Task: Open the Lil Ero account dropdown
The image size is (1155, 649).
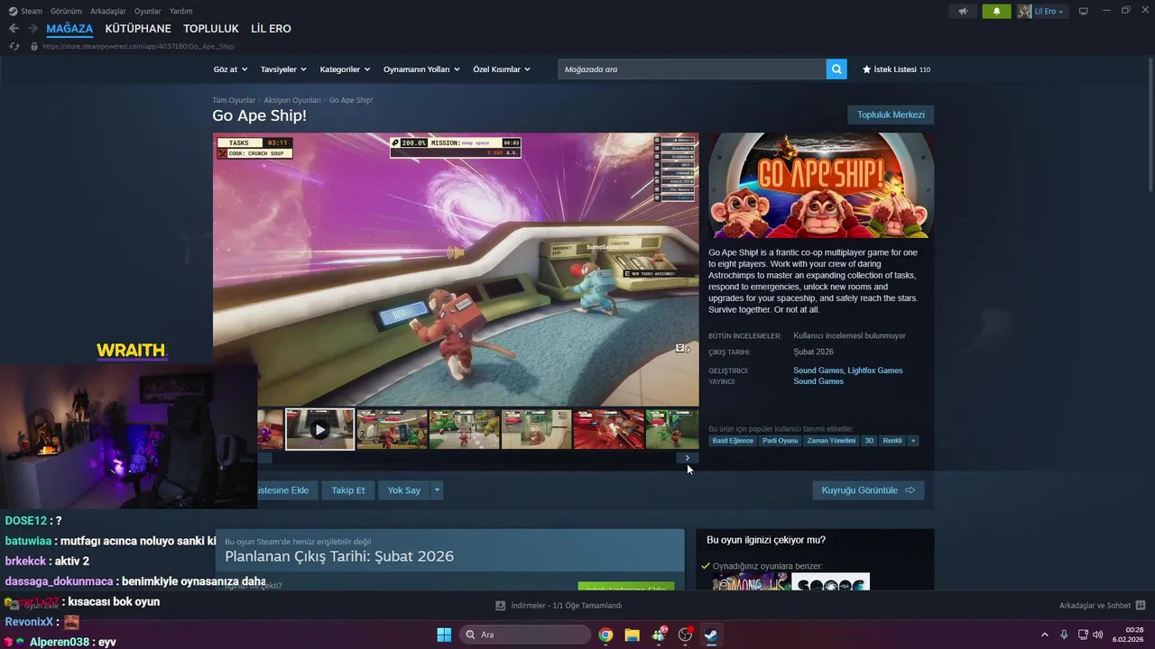Action: pyautogui.click(x=1042, y=11)
